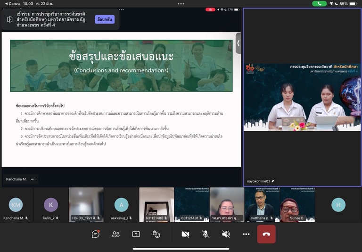Tap the ย้อนกลับ button
Screen dimensions: 362x252
(x=105, y=19)
